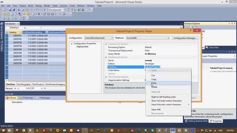
Task: Choose Delete from the context menu
Action: tap(168, 87)
